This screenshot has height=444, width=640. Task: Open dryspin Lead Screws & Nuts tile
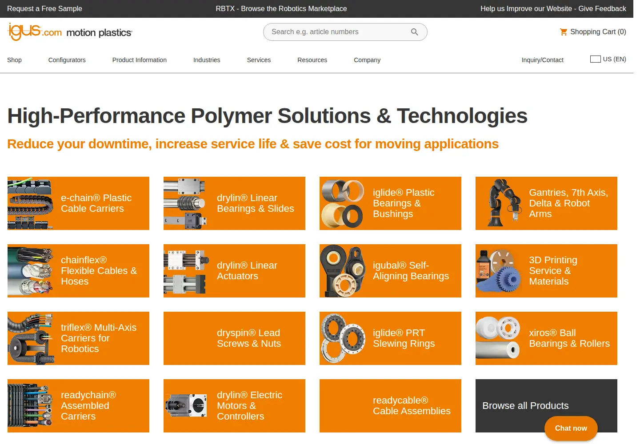234,338
